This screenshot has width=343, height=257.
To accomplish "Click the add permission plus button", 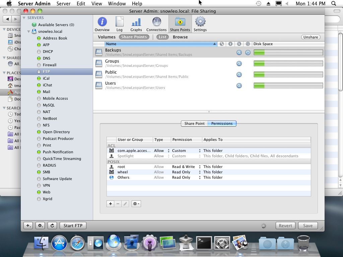I will (x=111, y=204).
